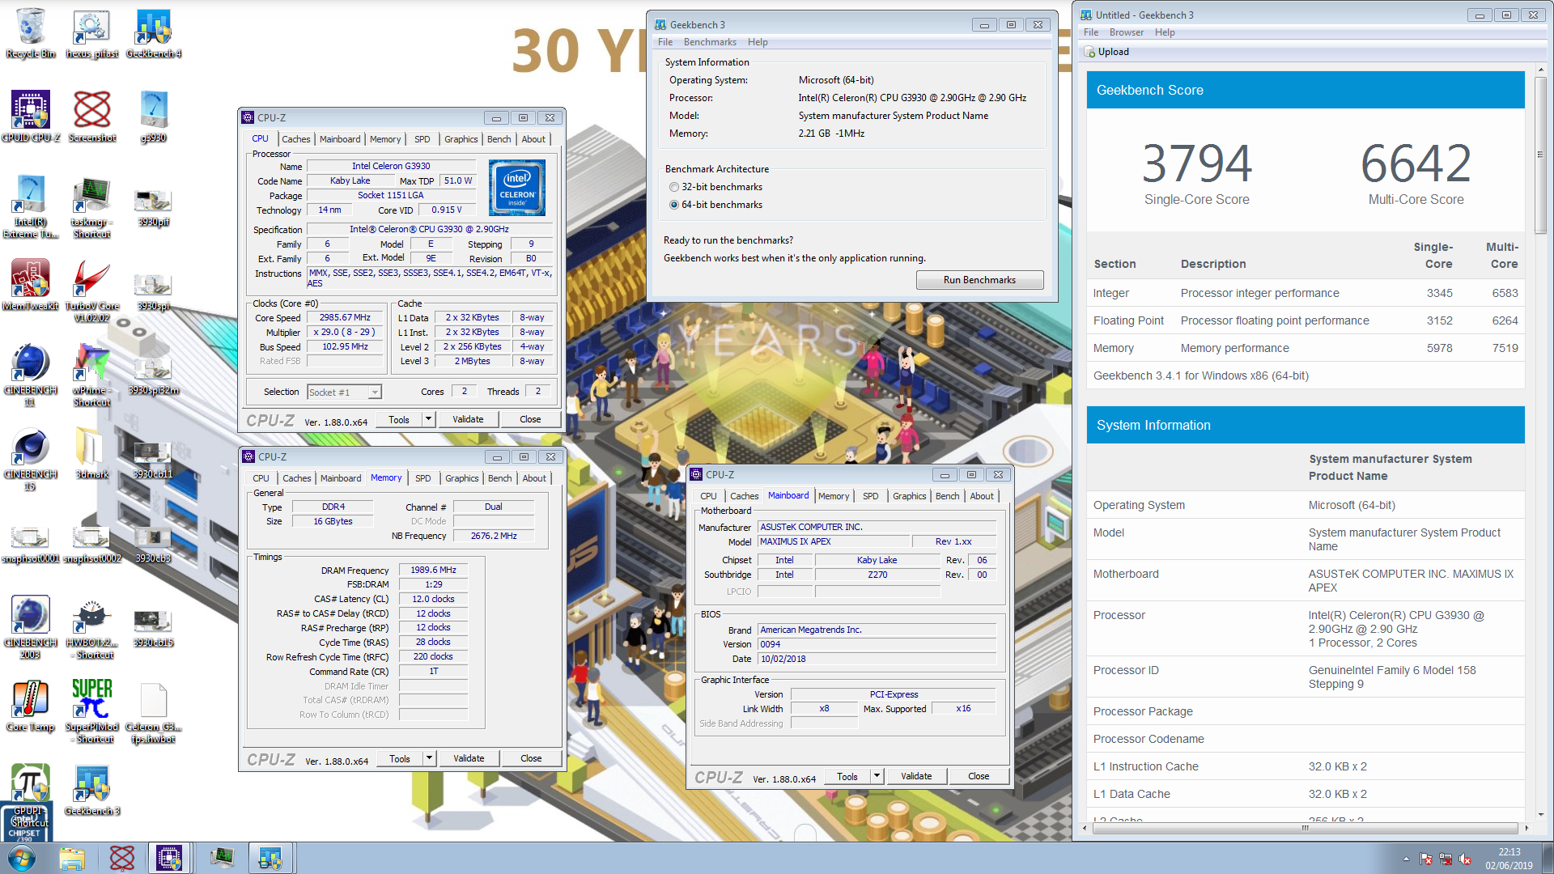Launch Geekbench 4 desktop icon
Image resolution: width=1554 pixels, height=874 pixels.
(x=154, y=34)
